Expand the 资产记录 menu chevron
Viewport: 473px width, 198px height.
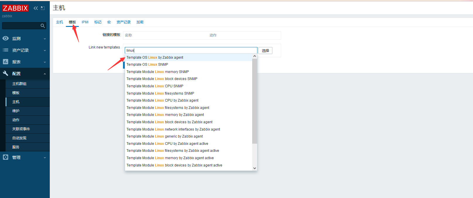point(45,50)
